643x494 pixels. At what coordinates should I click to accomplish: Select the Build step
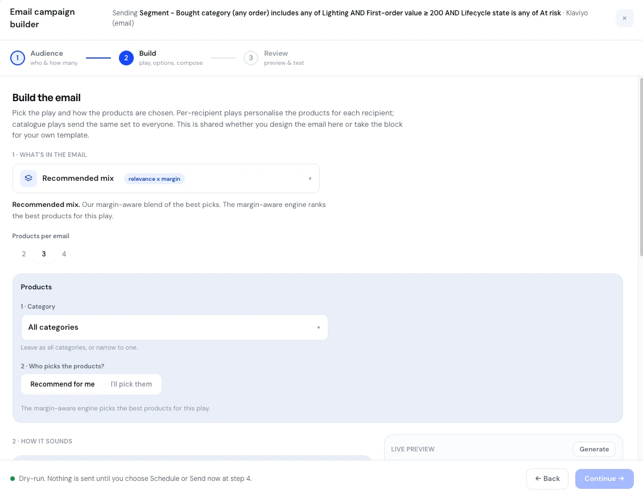click(x=160, y=58)
